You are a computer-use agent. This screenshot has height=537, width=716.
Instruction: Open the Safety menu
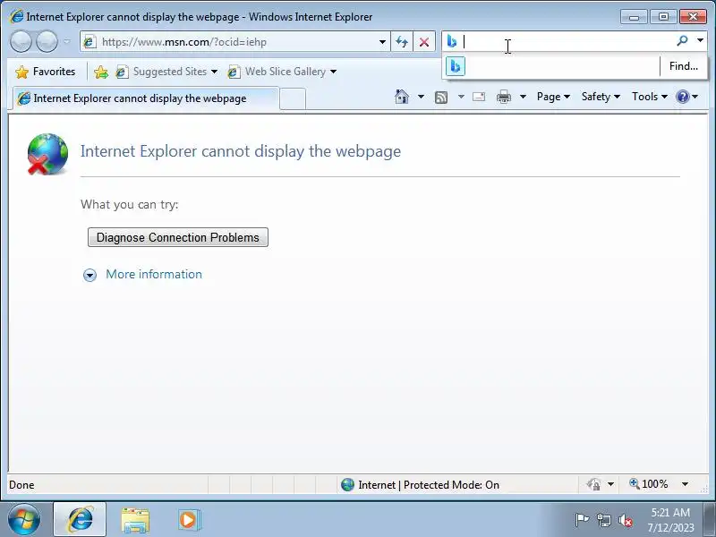pyautogui.click(x=601, y=97)
